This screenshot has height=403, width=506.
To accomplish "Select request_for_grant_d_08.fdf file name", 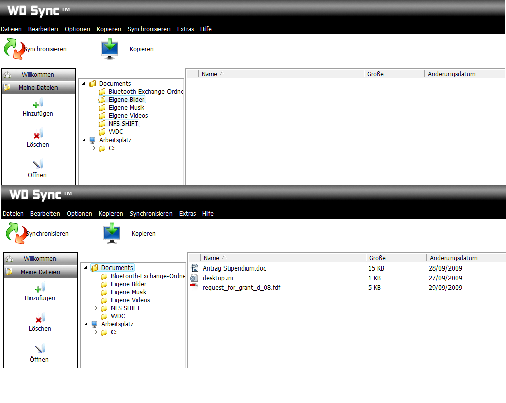I will coord(242,287).
